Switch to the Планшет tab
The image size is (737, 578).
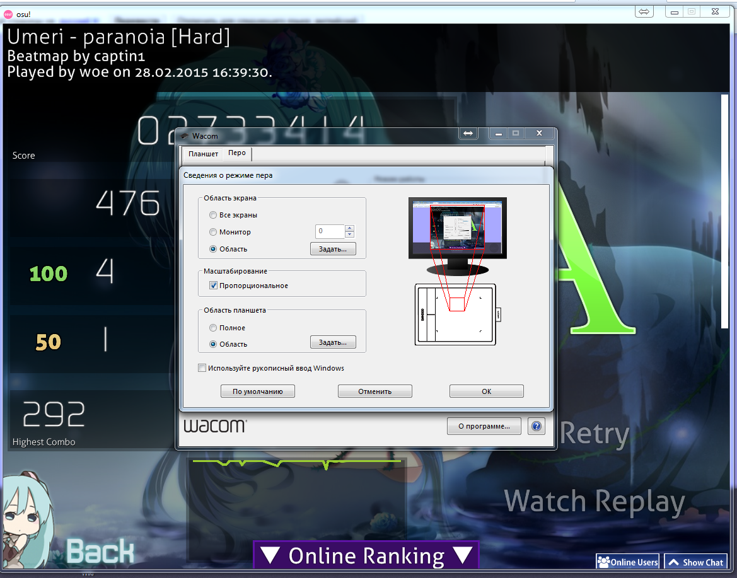click(203, 154)
